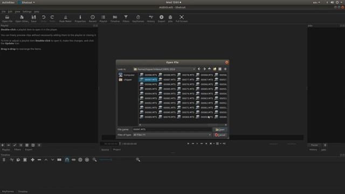Viewport: 345px width, 194px height.
Task: Click the Undo toolbar icon
Action: click(x=44, y=18)
